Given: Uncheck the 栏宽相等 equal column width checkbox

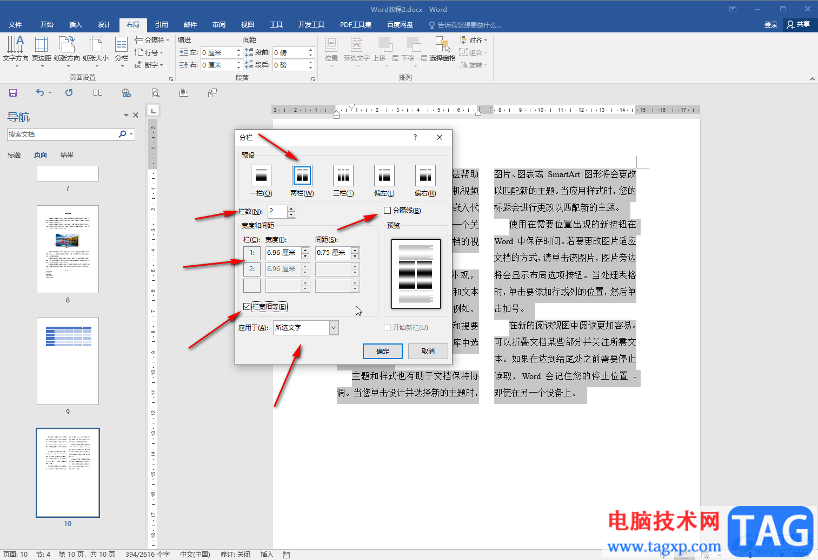Looking at the screenshot, I should click(247, 307).
